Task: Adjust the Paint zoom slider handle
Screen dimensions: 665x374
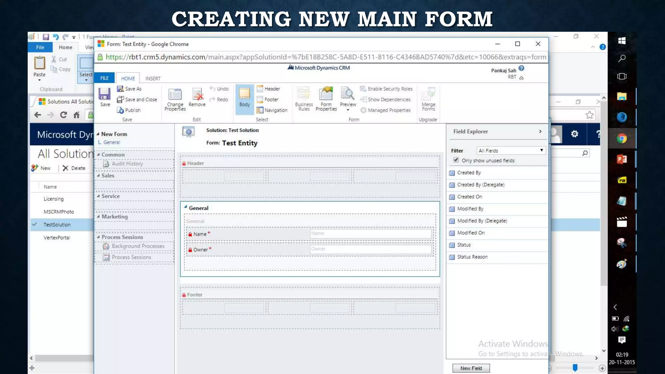Action: point(575,368)
